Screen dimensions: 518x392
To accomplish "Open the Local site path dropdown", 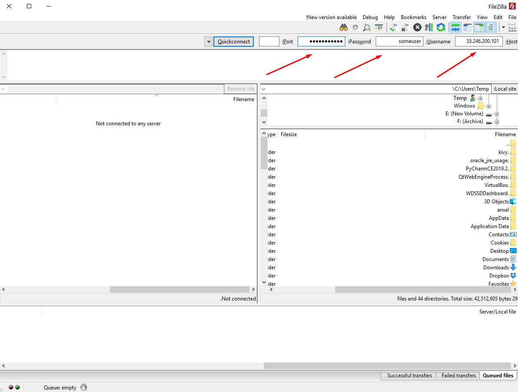I will pos(264,89).
